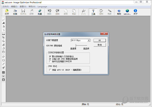The height and width of the screenshot is (107, 152).
Task: Open the xat.co... globe icon
Action: [x=127, y=12]
